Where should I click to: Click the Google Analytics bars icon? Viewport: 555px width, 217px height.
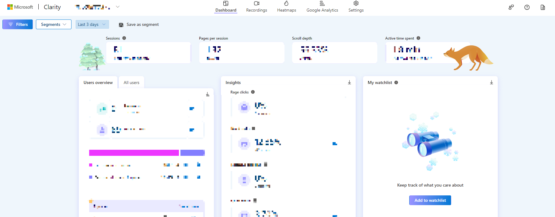(x=322, y=3)
